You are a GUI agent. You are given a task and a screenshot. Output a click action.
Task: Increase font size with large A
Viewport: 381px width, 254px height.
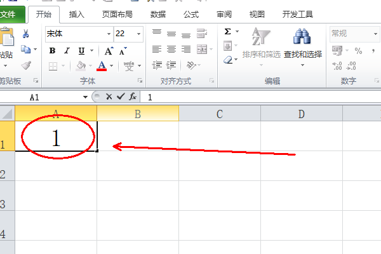[x=109, y=51]
